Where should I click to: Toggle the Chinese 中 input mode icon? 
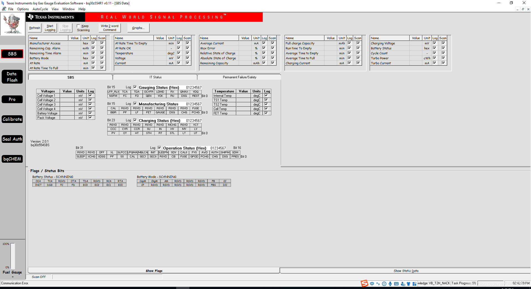tap(372, 283)
